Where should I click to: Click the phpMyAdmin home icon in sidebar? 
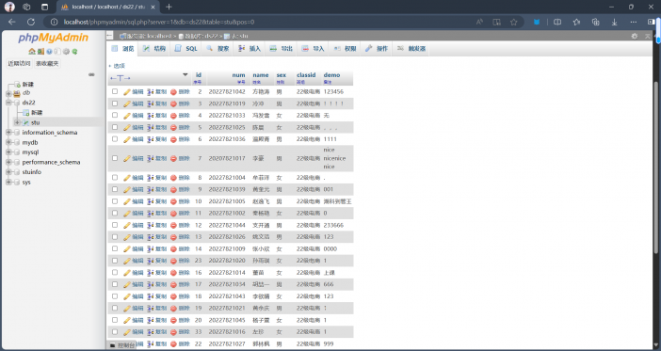32,52
